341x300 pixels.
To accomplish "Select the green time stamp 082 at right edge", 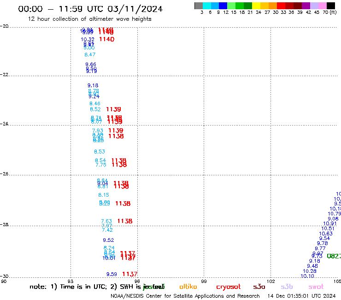I will [334, 256].
